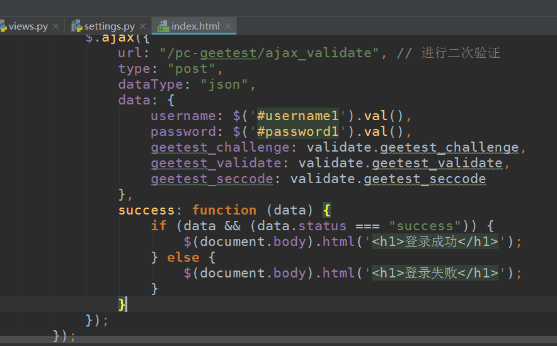Click the <h1>登录成功</h1> string

pos(435,242)
